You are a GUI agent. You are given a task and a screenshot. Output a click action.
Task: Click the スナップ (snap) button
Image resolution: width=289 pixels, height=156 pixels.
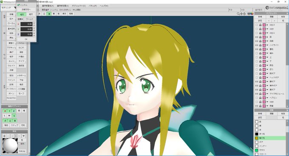coord(14,125)
